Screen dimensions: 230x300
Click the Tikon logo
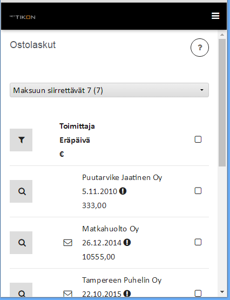[x=23, y=17]
